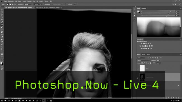Click the Muster verwenden button
Viewport: 182px width, 102px height.
[57, 4]
